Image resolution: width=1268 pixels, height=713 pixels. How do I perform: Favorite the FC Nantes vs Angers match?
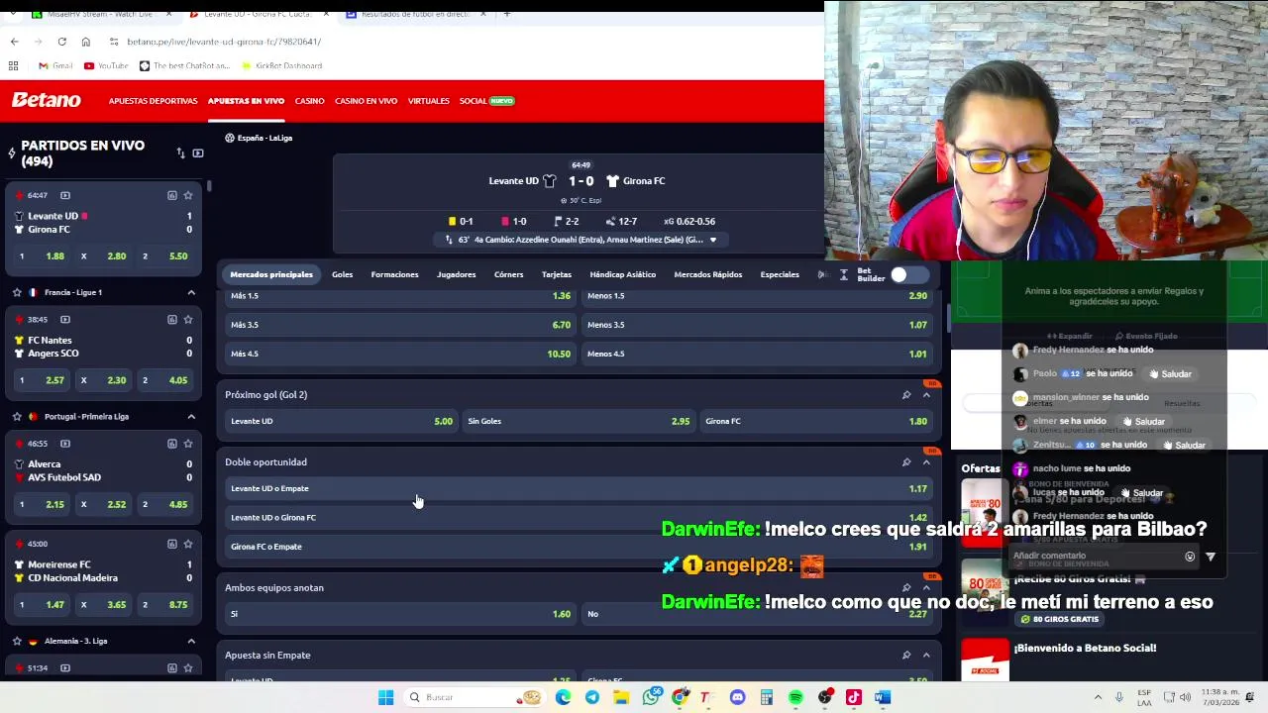pos(188,319)
